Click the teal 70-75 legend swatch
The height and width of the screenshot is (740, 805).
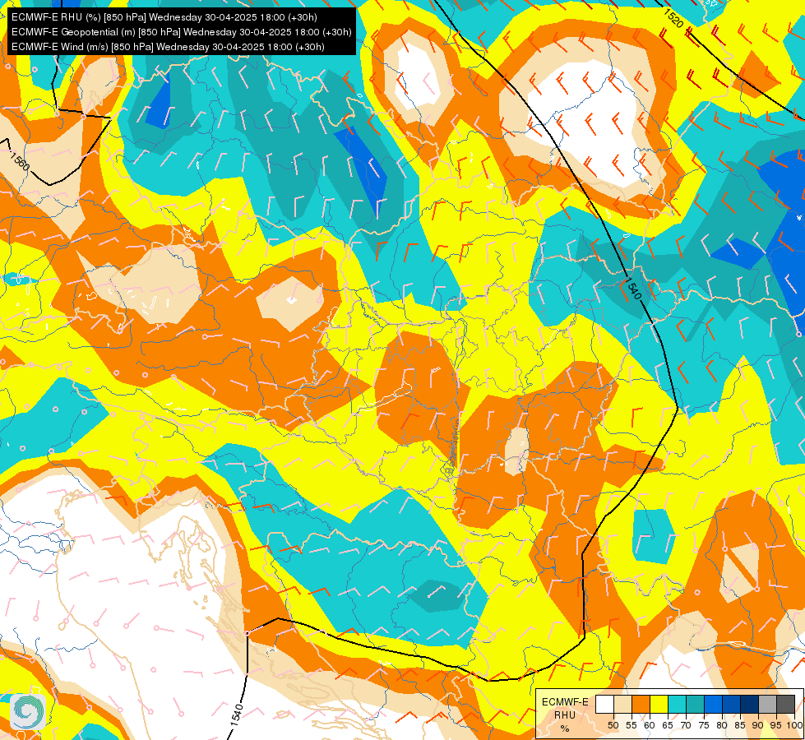pyautogui.click(x=695, y=704)
